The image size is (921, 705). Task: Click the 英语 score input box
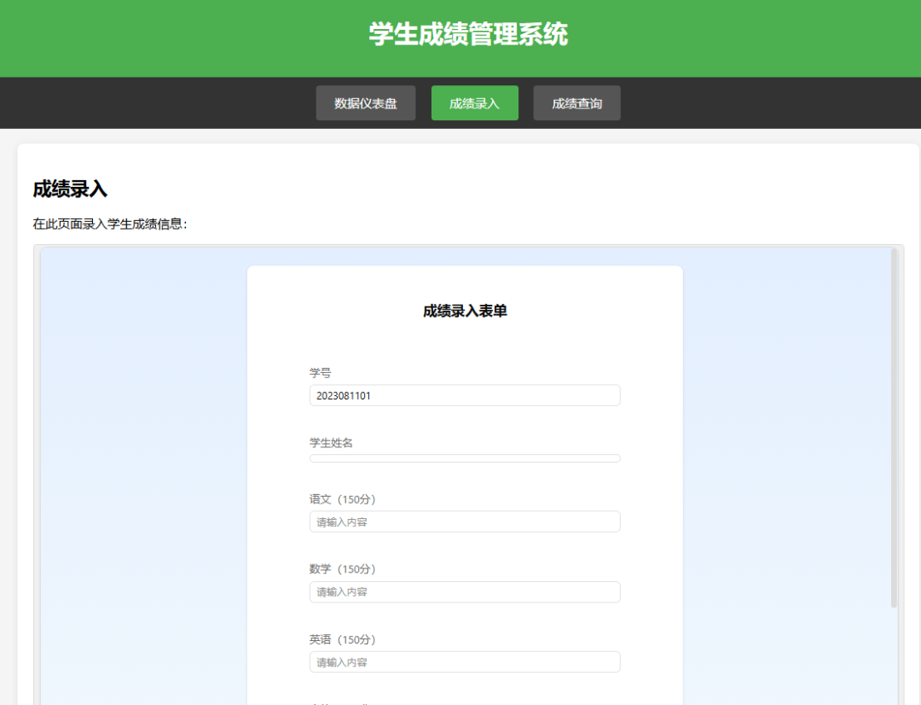(x=464, y=661)
